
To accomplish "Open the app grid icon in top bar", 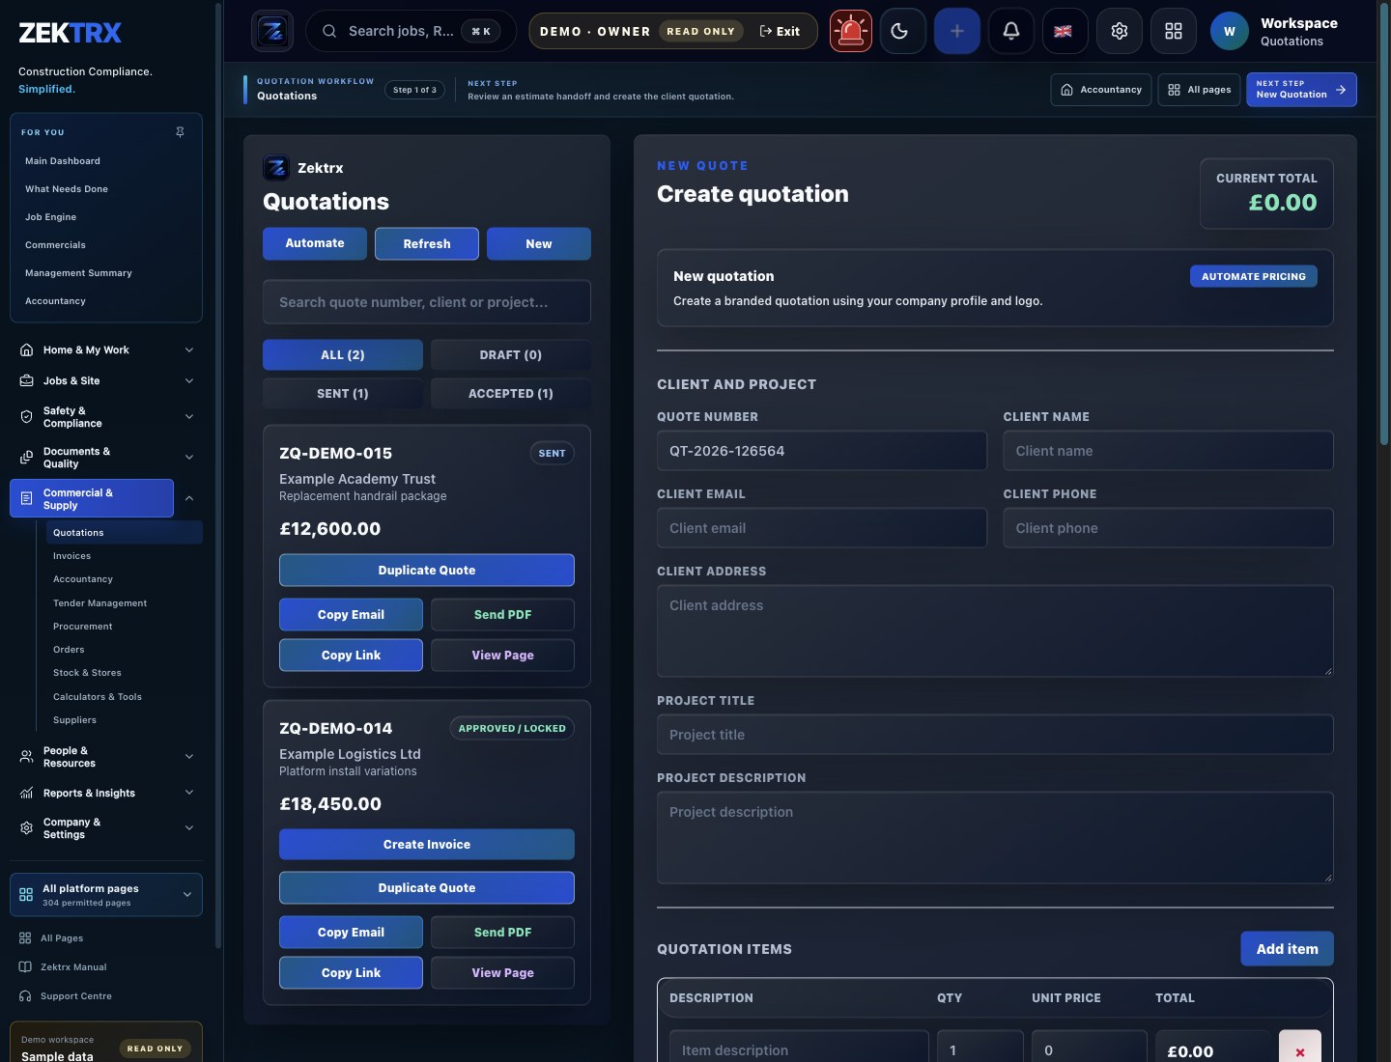I will click(x=1174, y=31).
